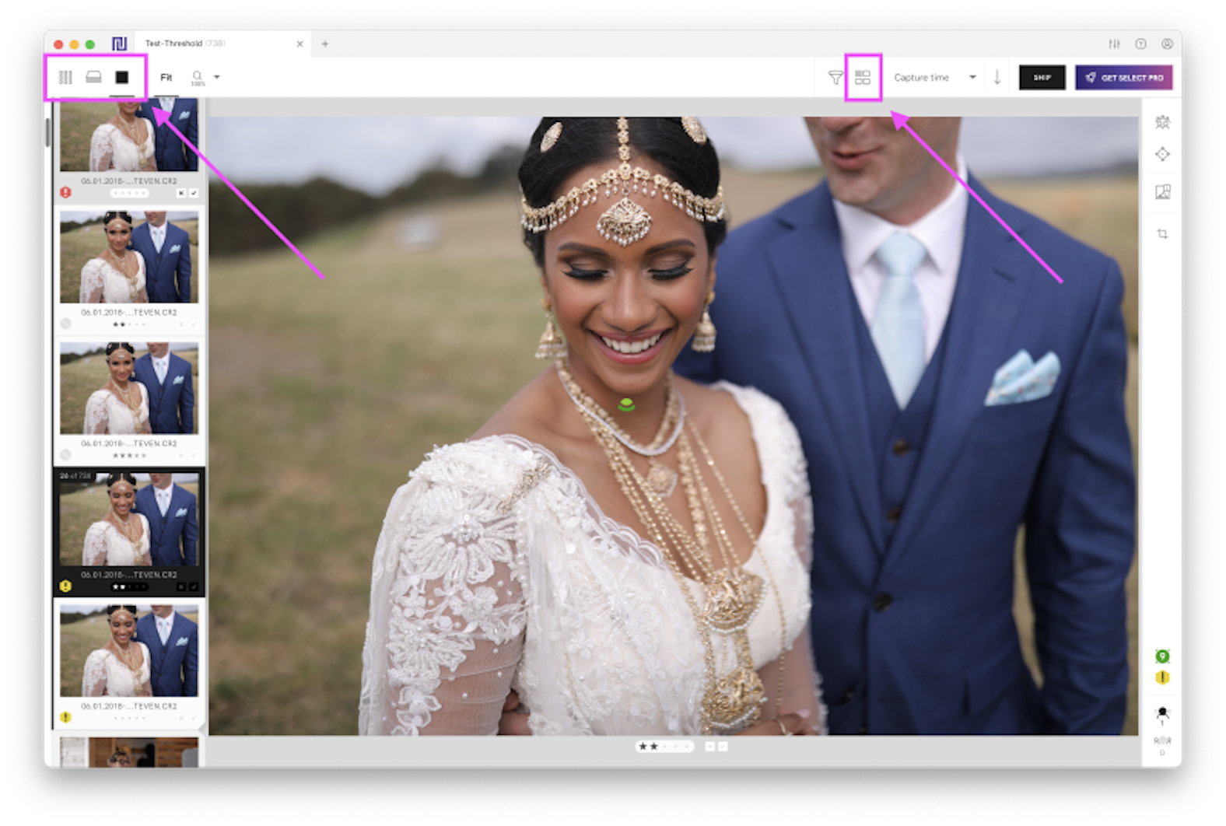
Task: Select the crop tool icon
Action: tap(1162, 233)
